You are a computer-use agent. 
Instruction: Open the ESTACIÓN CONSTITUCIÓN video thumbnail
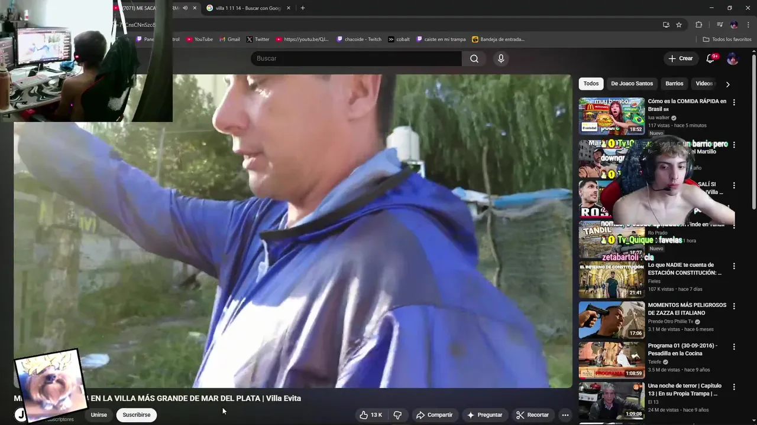612,280
